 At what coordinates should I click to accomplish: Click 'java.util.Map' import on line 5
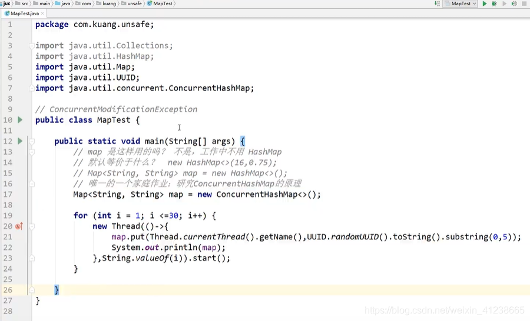100,67
